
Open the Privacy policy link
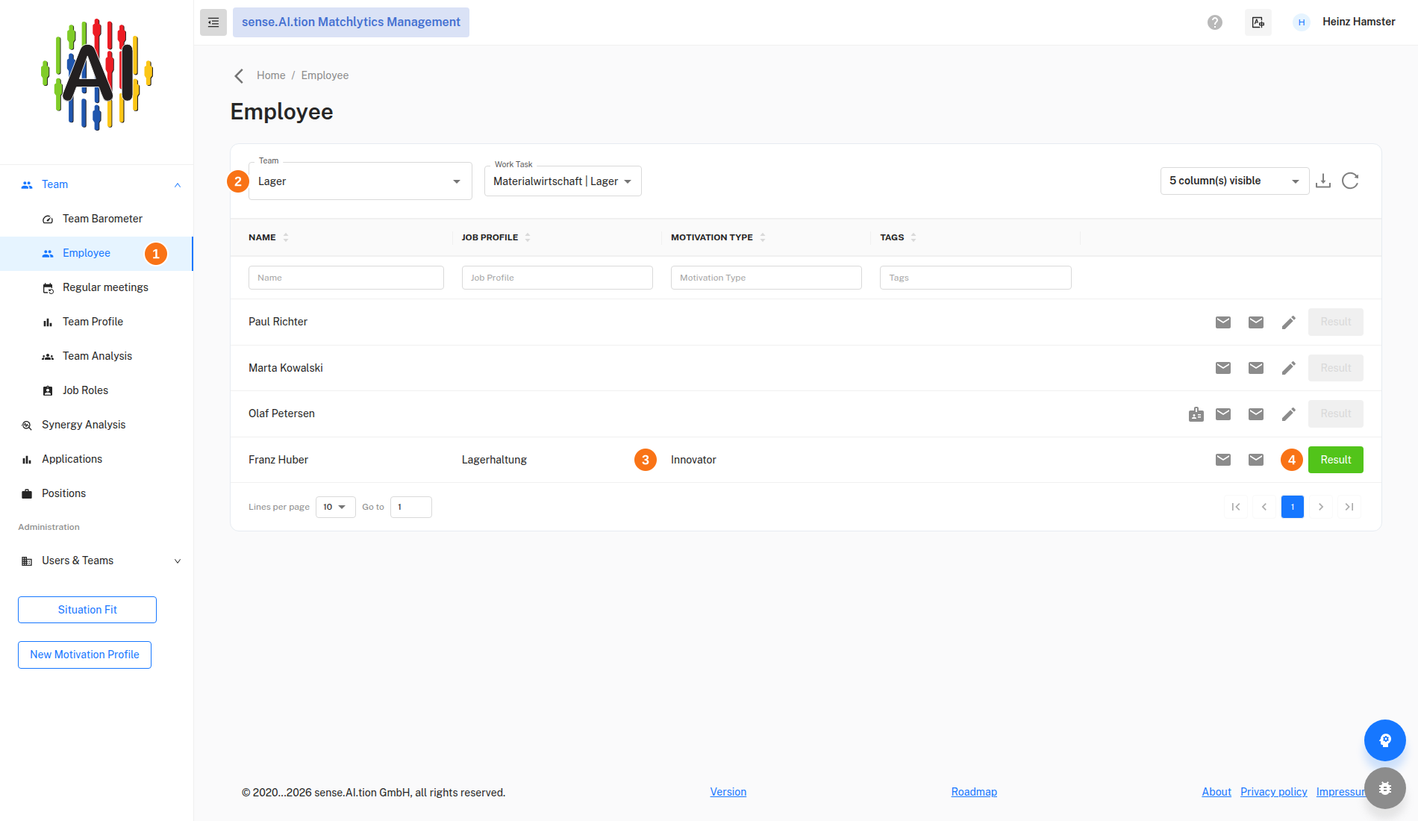click(1274, 792)
